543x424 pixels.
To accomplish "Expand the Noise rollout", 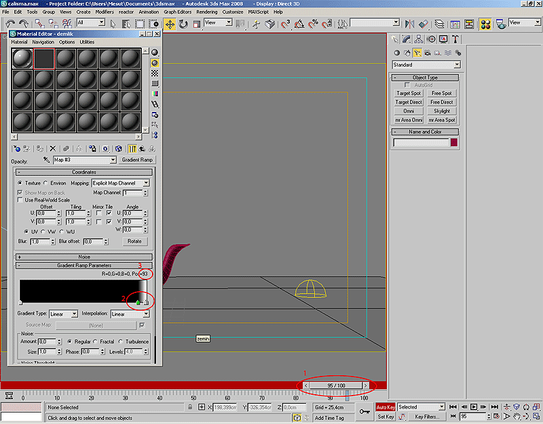I will tap(83, 257).
